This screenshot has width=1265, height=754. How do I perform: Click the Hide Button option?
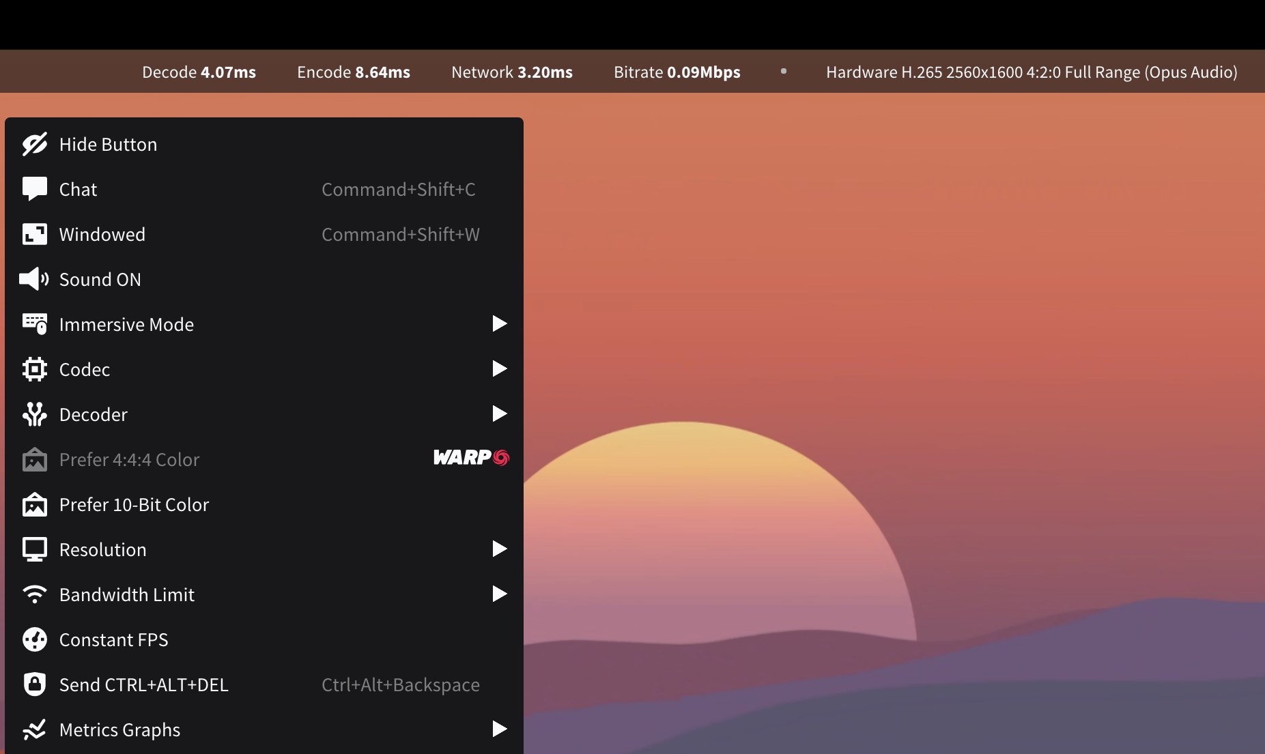click(108, 144)
